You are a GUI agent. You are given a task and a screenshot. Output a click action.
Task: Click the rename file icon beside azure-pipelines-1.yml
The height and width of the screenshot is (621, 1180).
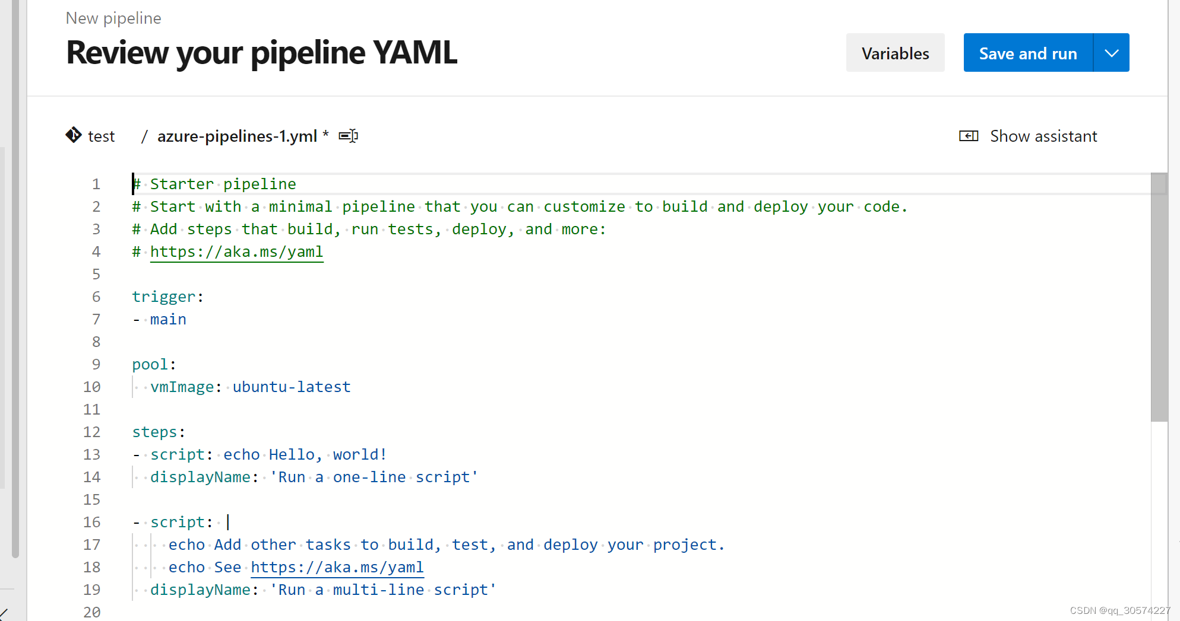point(348,136)
